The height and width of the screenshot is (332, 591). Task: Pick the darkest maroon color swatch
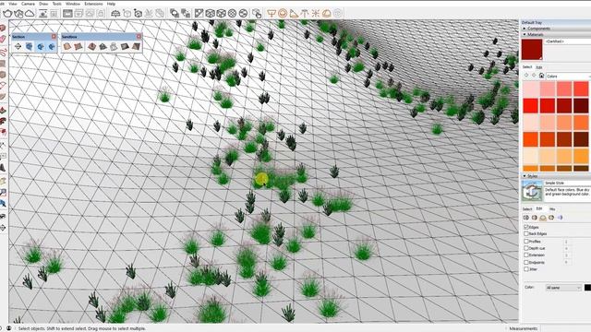point(581,106)
